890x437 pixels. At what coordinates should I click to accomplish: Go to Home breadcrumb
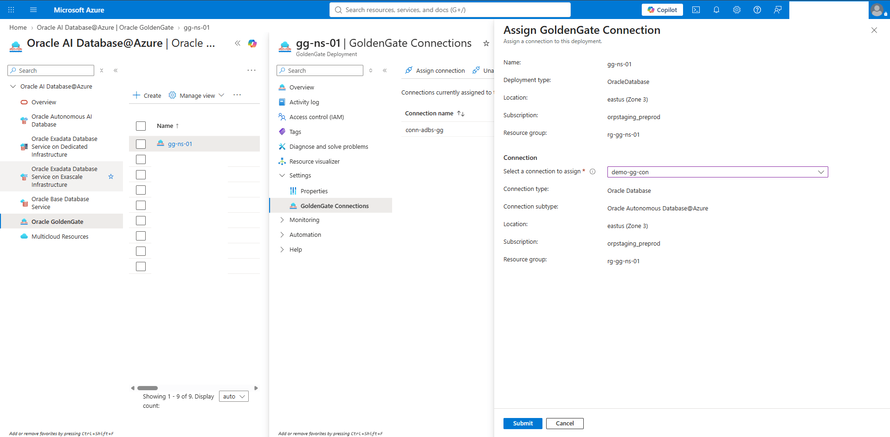pyautogui.click(x=18, y=28)
